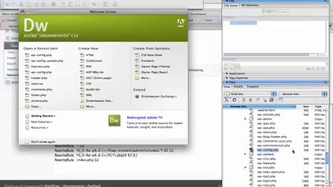
Task: Click the Check In files icon
Action: pos(265,100)
